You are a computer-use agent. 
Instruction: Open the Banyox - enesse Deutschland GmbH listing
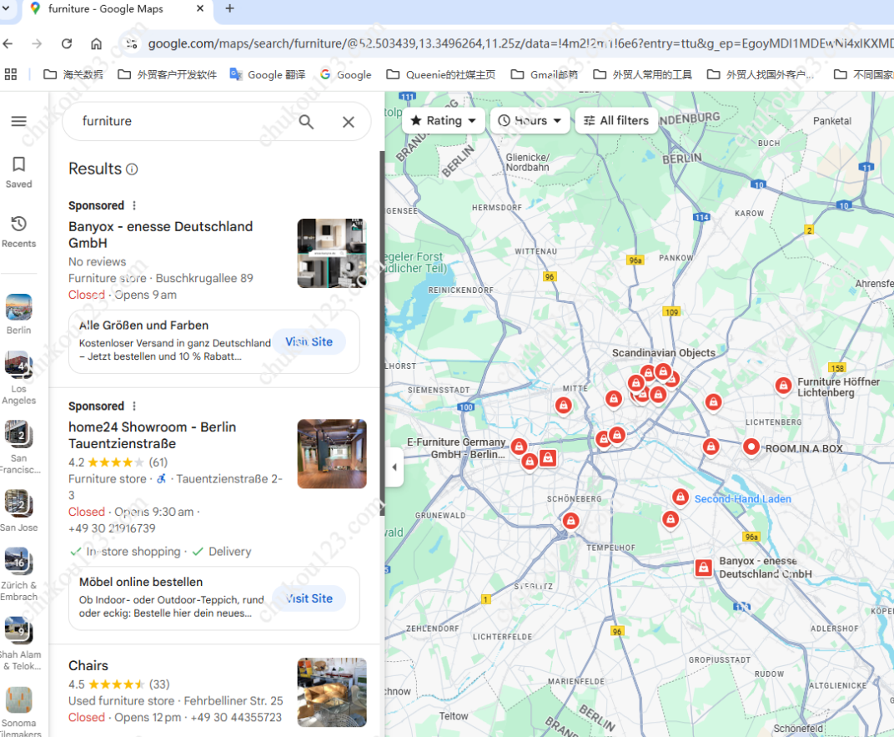[161, 235]
